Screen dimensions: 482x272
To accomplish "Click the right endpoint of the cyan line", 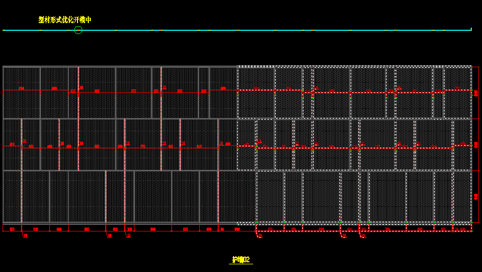I will pyautogui.click(x=471, y=30).
